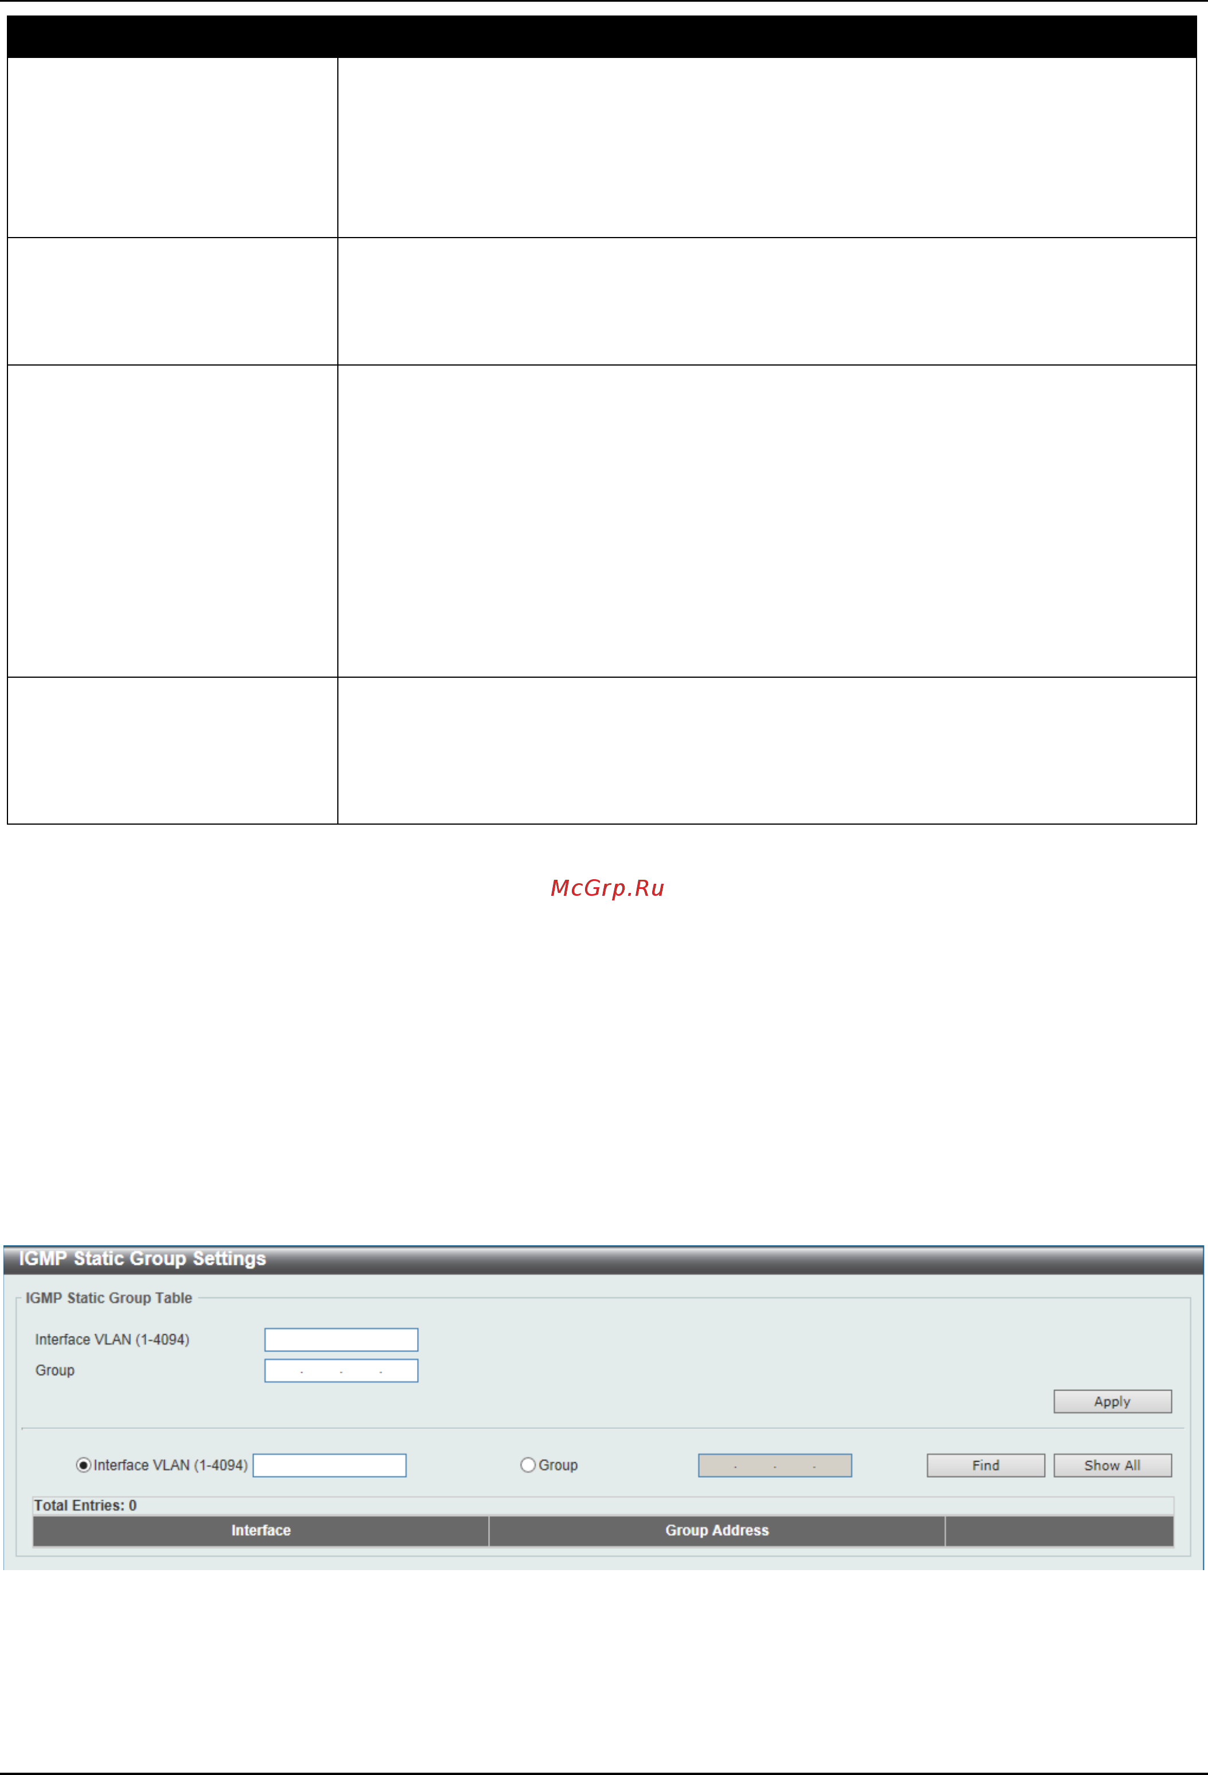Click the Find button
The width and height of the screenshot is (1208, 1775).
coord(986,1466)
